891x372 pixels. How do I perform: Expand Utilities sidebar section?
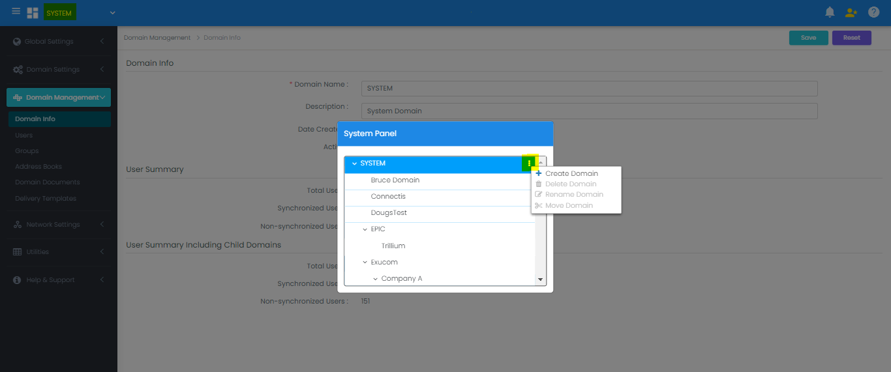pos(102,252)
